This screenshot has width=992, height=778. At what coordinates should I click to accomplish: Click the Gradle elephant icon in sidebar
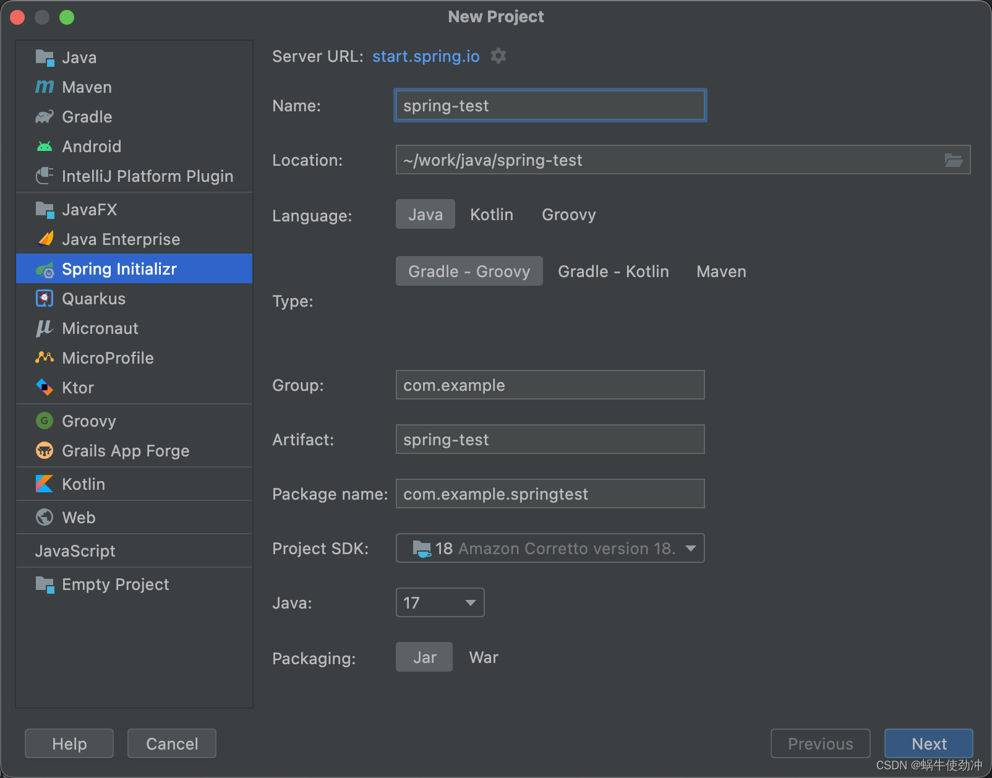[45, 117]
